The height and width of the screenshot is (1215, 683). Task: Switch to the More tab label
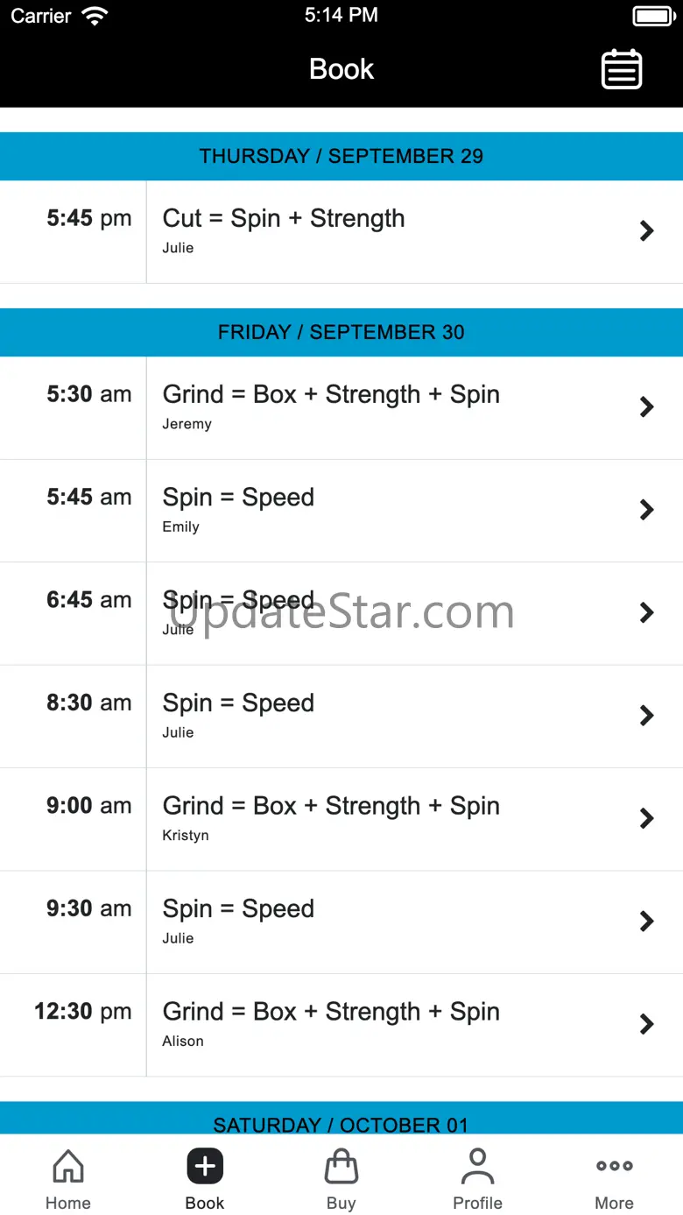[x=614, y=1203]
